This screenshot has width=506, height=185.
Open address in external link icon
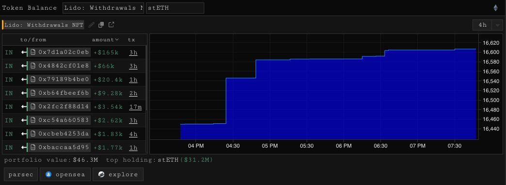[111, 25]
